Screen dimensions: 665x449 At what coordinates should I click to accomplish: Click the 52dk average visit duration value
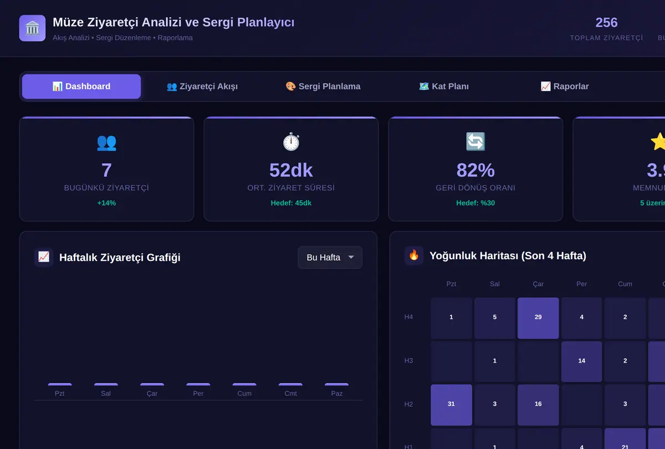291,170
